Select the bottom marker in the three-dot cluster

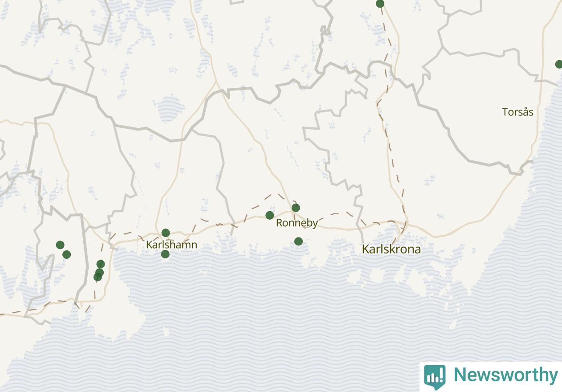tap(98, 277)
